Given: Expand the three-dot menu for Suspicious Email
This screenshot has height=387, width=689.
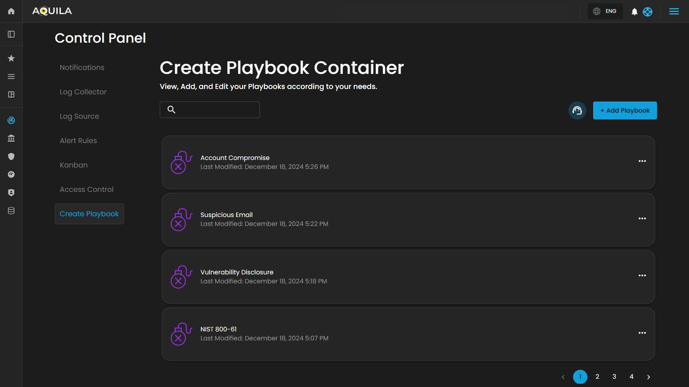Looking at the screenshot, I should tap(642, 218).
